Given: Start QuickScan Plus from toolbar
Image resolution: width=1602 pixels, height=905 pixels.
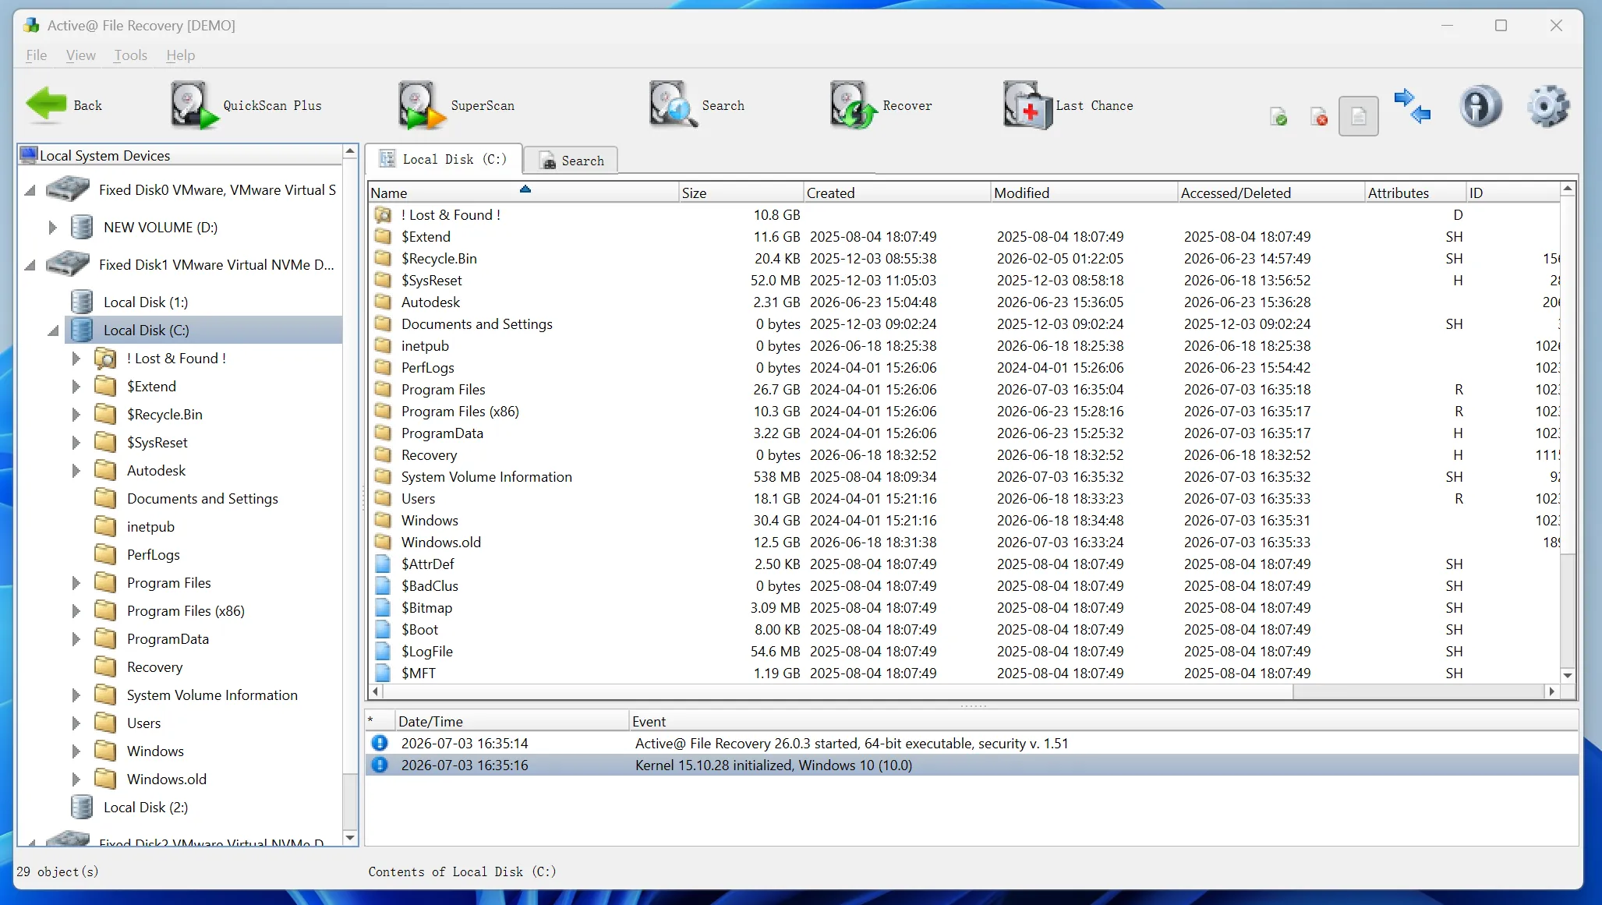Looking at the screenshot, I should point(246,105).
